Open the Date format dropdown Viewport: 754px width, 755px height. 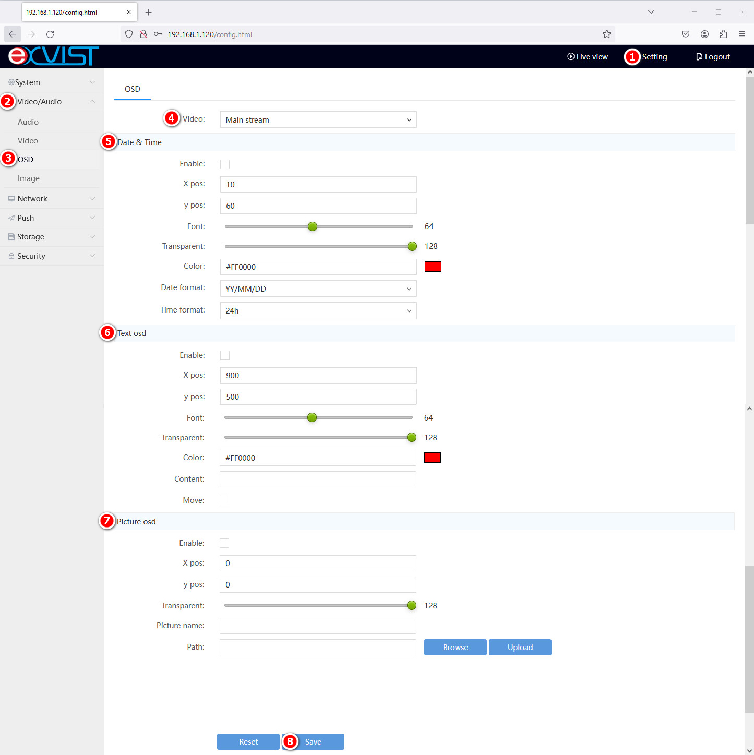click(x=318, y=289)
